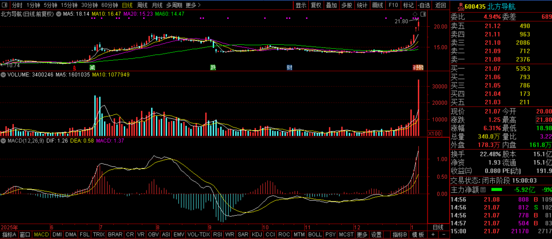Expand the MACD(12,26,9) indicator dropdown

click(x=3, y=141)
